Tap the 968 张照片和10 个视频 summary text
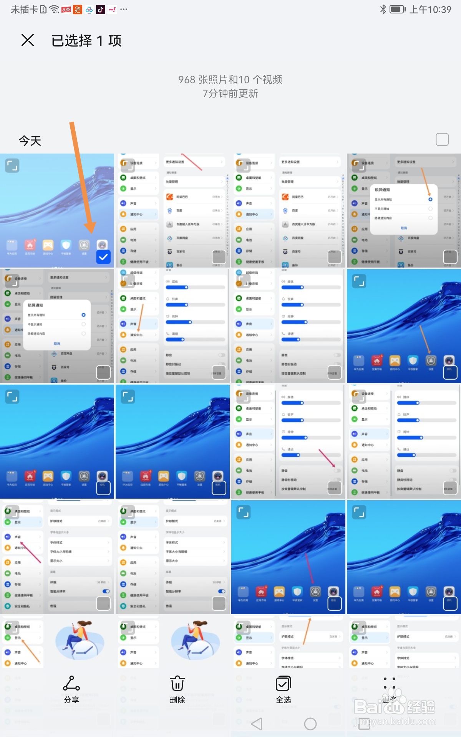The width and height of the screenshot is (461, 737). click(x=230, y=79)
